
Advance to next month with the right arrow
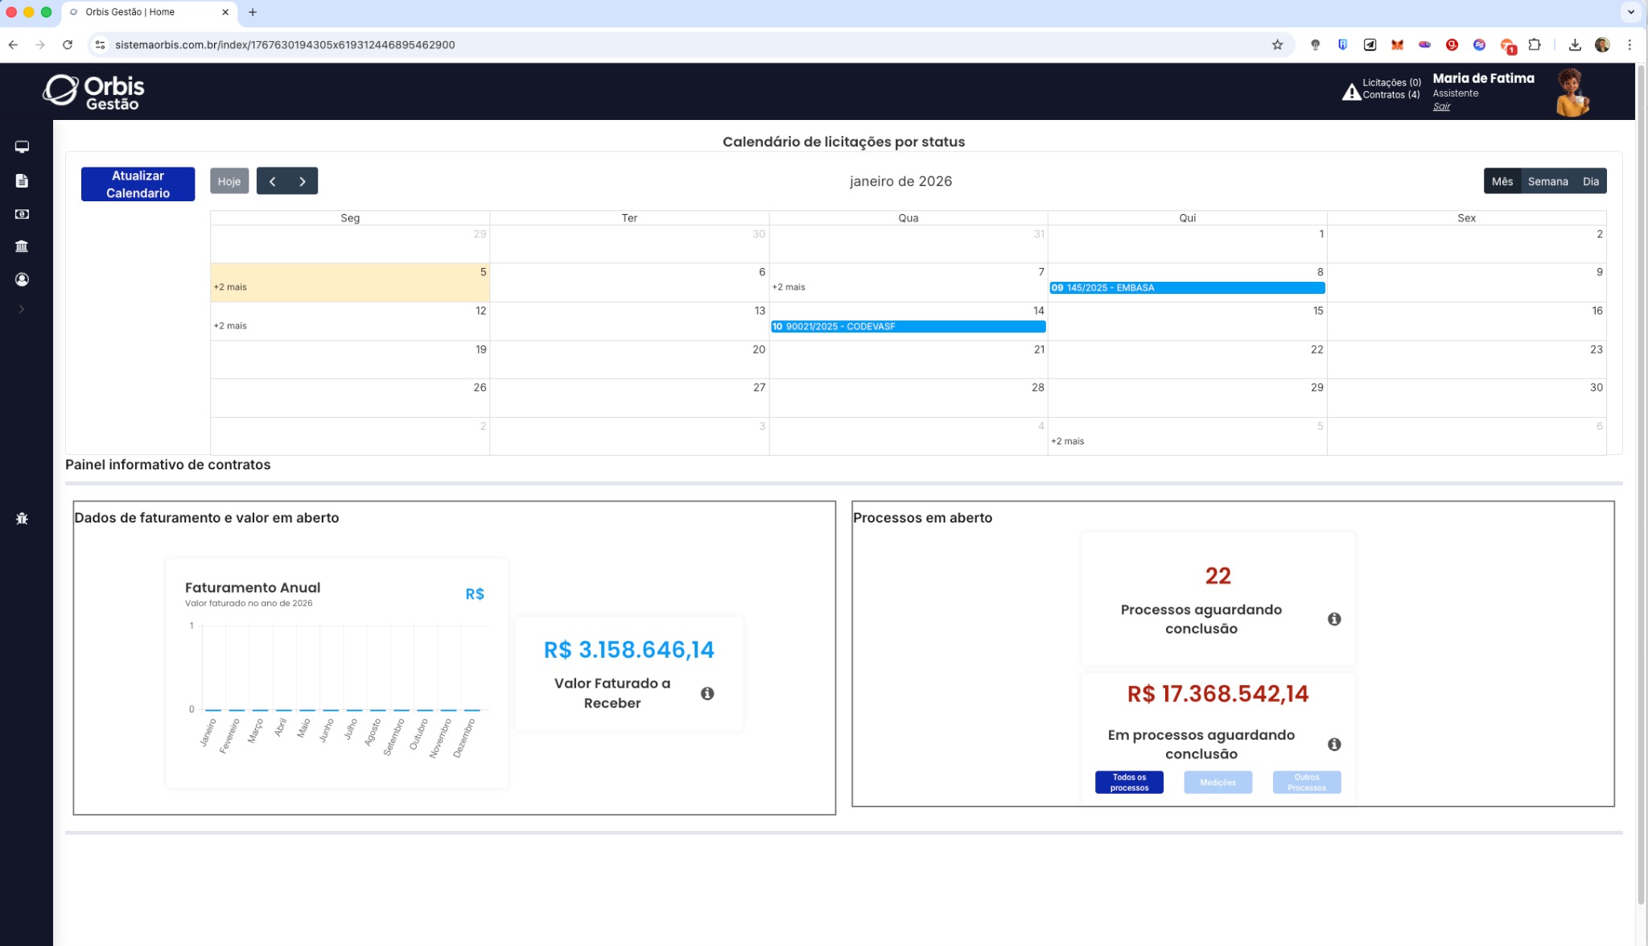303,180
